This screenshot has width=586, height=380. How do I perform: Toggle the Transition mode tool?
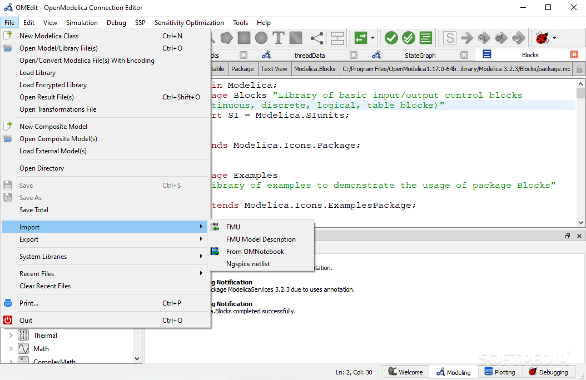click(x=337, y=38)
